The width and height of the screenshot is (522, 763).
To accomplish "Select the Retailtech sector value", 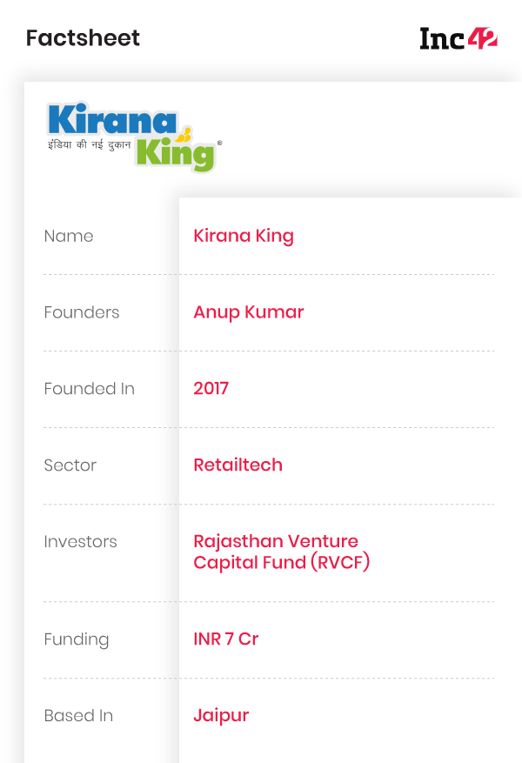I will click(x=238, y=465).
